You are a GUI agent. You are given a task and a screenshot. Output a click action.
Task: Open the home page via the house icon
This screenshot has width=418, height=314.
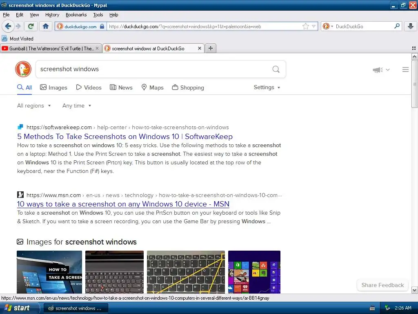pyautogui.click(x=46, y=26)
